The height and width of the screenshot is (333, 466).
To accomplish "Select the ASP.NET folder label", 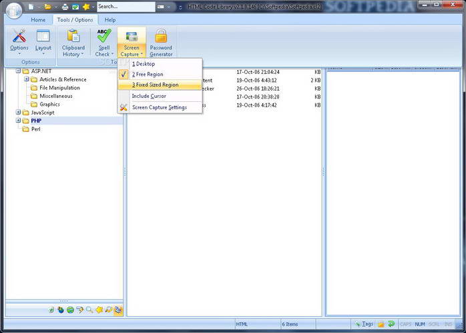I will click(41, 71).
